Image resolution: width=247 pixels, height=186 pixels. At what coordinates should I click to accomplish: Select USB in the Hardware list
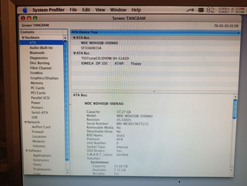click(x=34, y=117)
